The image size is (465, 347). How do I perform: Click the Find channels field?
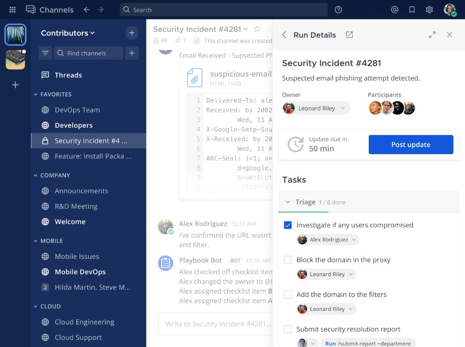coord(89,53)
